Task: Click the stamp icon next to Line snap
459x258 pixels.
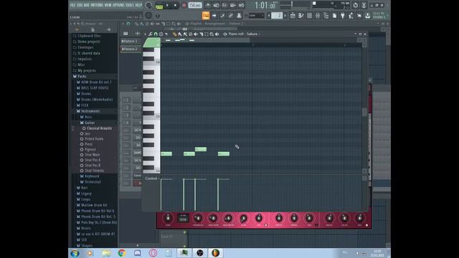Action: [239, 16]
